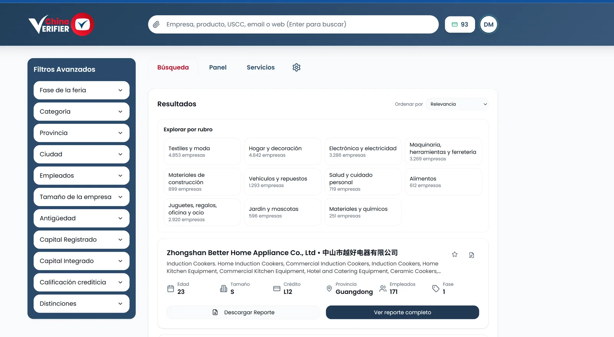Choose Maquinaria, herramientas y ferretería category
This screenshot has width=614, height=337.
[x=443, y=152]
